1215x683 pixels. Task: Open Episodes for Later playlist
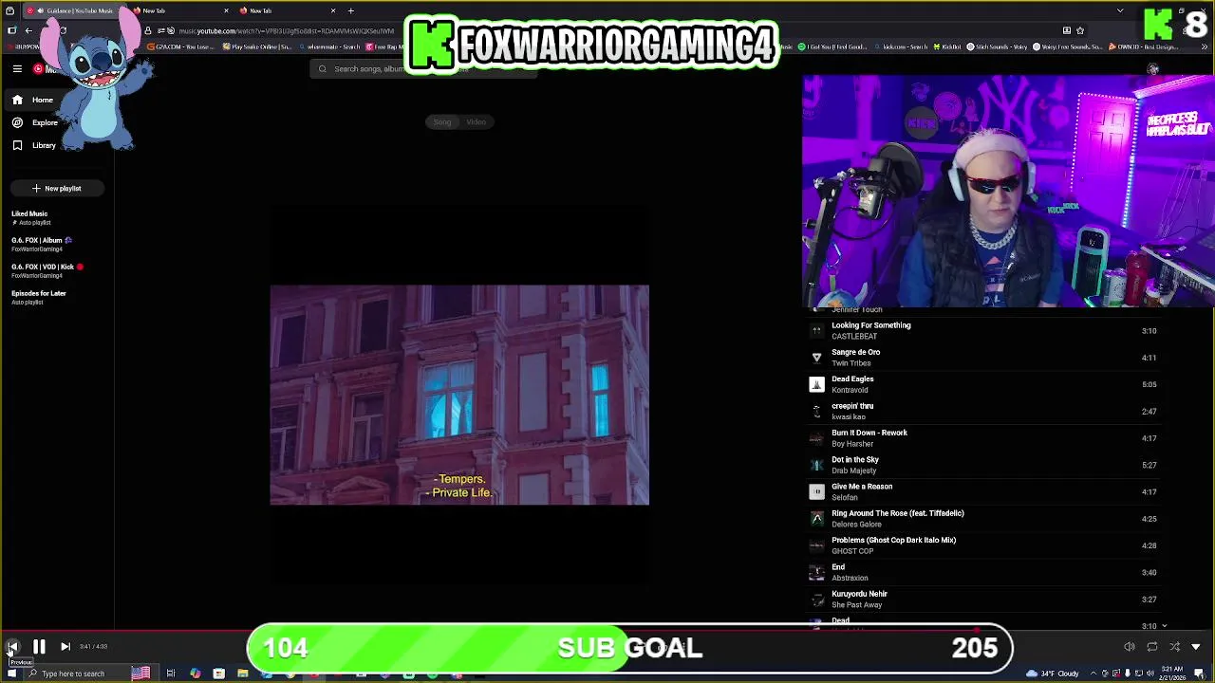(39, 297)
